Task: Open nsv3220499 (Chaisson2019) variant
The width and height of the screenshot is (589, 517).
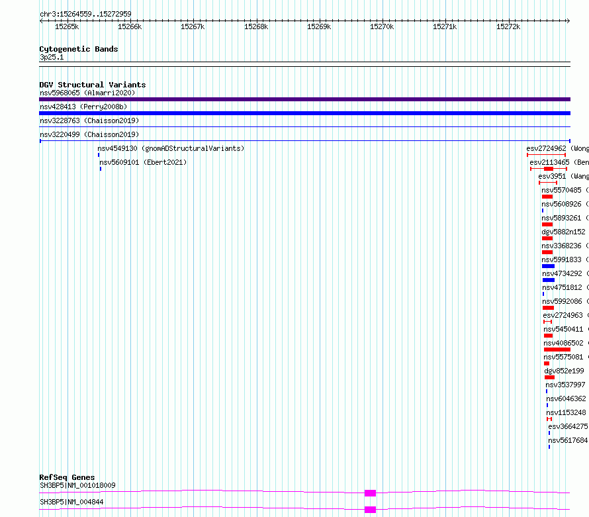Action: 89,134
